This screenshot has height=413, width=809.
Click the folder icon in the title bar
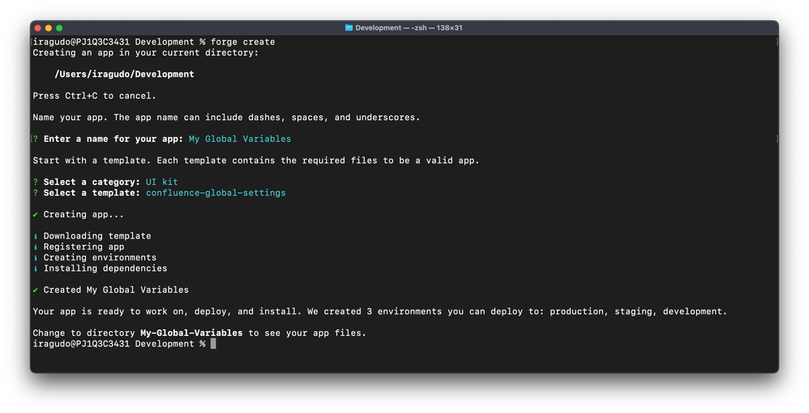[349, 28]
